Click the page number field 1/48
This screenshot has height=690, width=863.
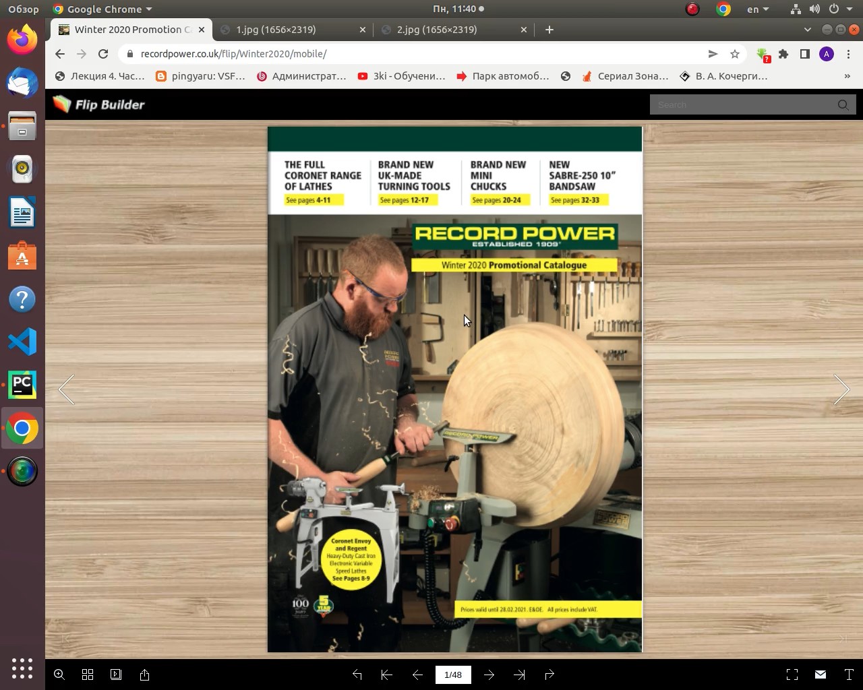[453, 675]
